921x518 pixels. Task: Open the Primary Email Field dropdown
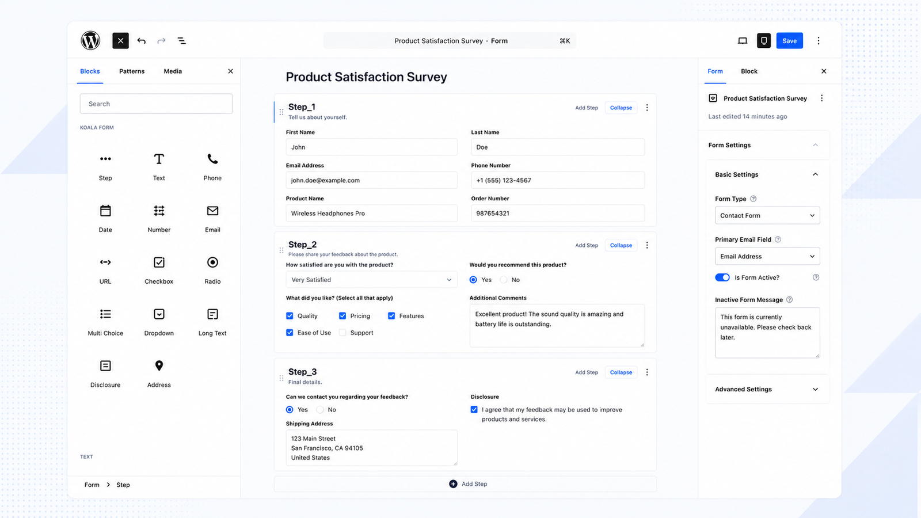(767, 256)
